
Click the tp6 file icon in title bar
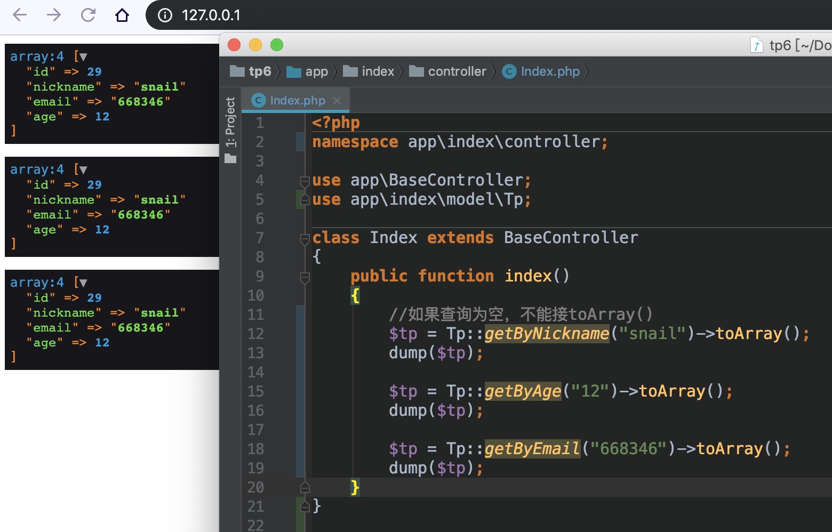[756, 45]
